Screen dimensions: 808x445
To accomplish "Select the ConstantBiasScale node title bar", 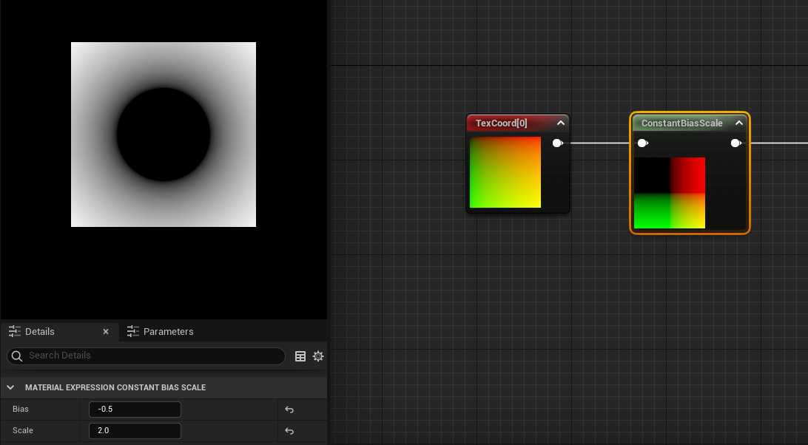I will 681,123.
